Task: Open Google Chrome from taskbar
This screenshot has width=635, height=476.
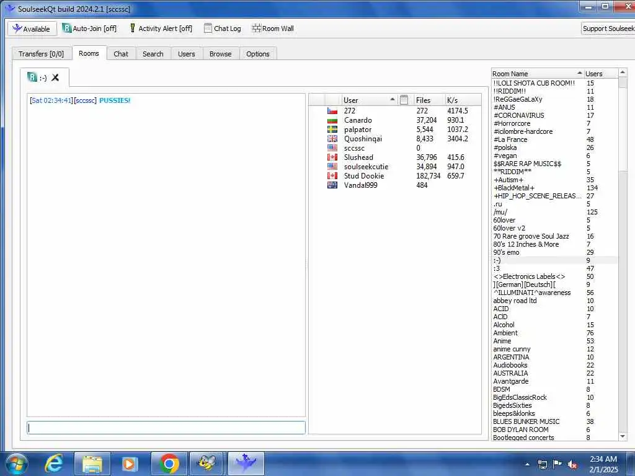Action: point(169,464)
